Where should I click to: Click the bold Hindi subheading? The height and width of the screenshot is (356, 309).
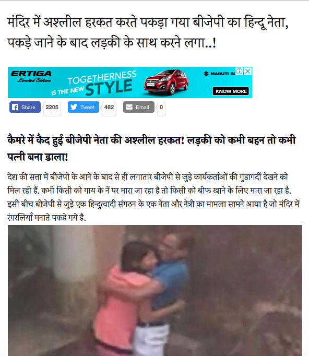coord(151,148)
